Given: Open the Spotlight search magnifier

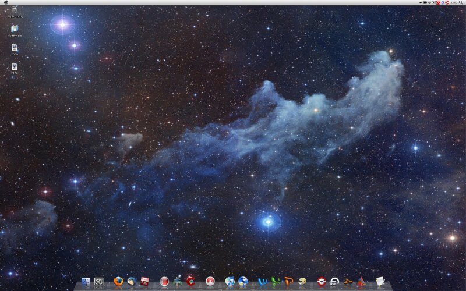Looking at the screenshot, I should click(461, 3).
